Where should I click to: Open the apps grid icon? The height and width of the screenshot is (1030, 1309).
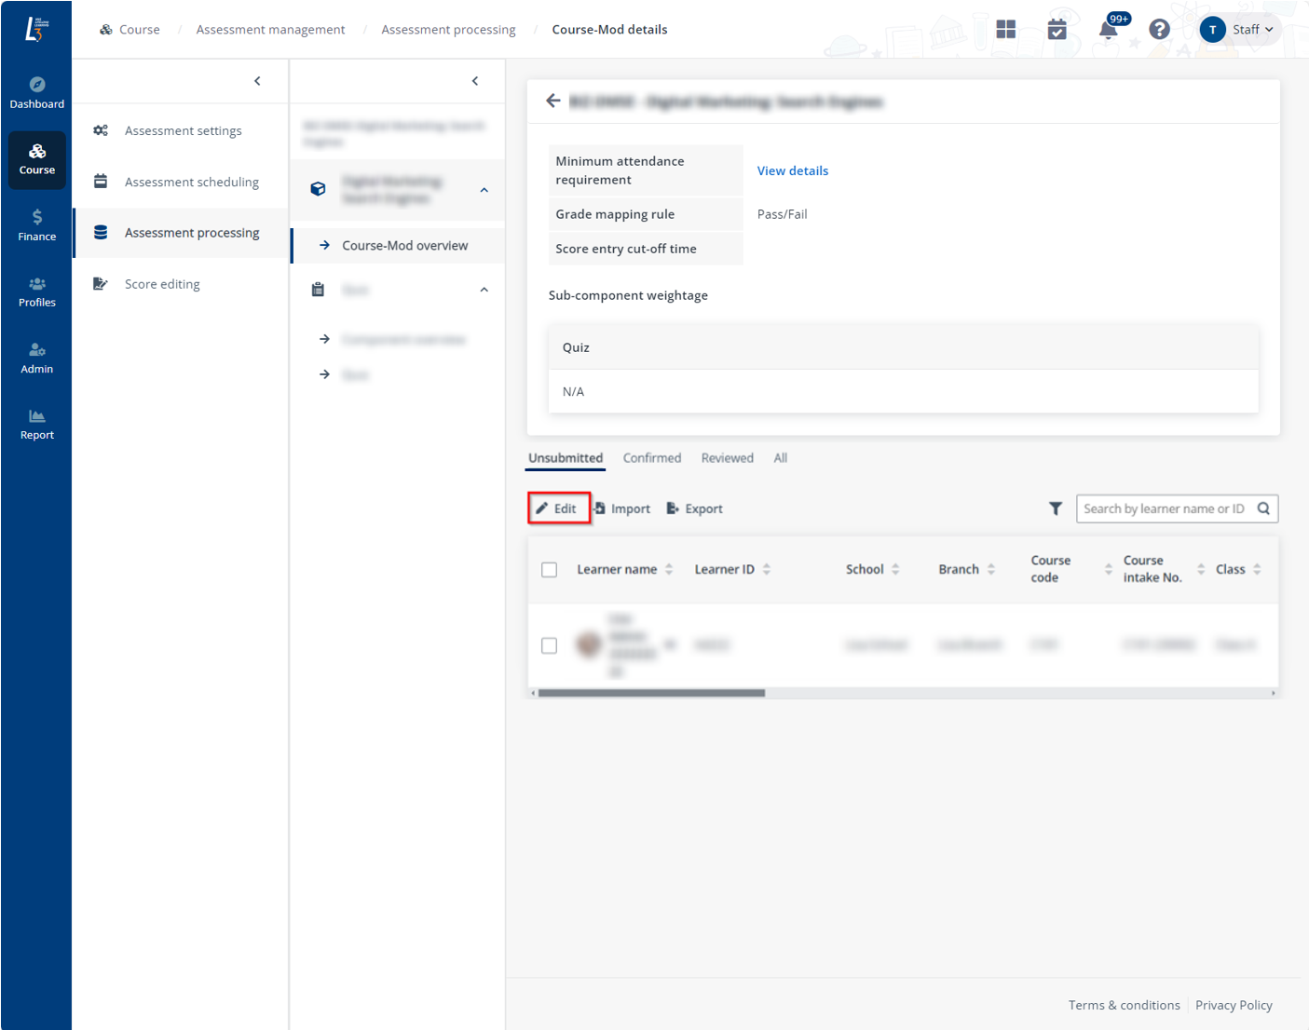(1005, 30)
